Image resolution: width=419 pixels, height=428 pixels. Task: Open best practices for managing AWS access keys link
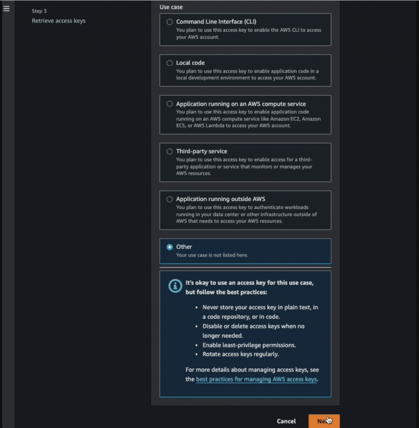pyautogui.click(x=256, y=379)
